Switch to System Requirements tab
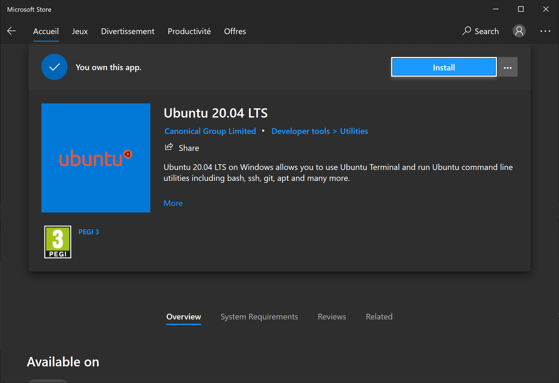Screen dimensions: 559x383 click(x=259, y=317)
